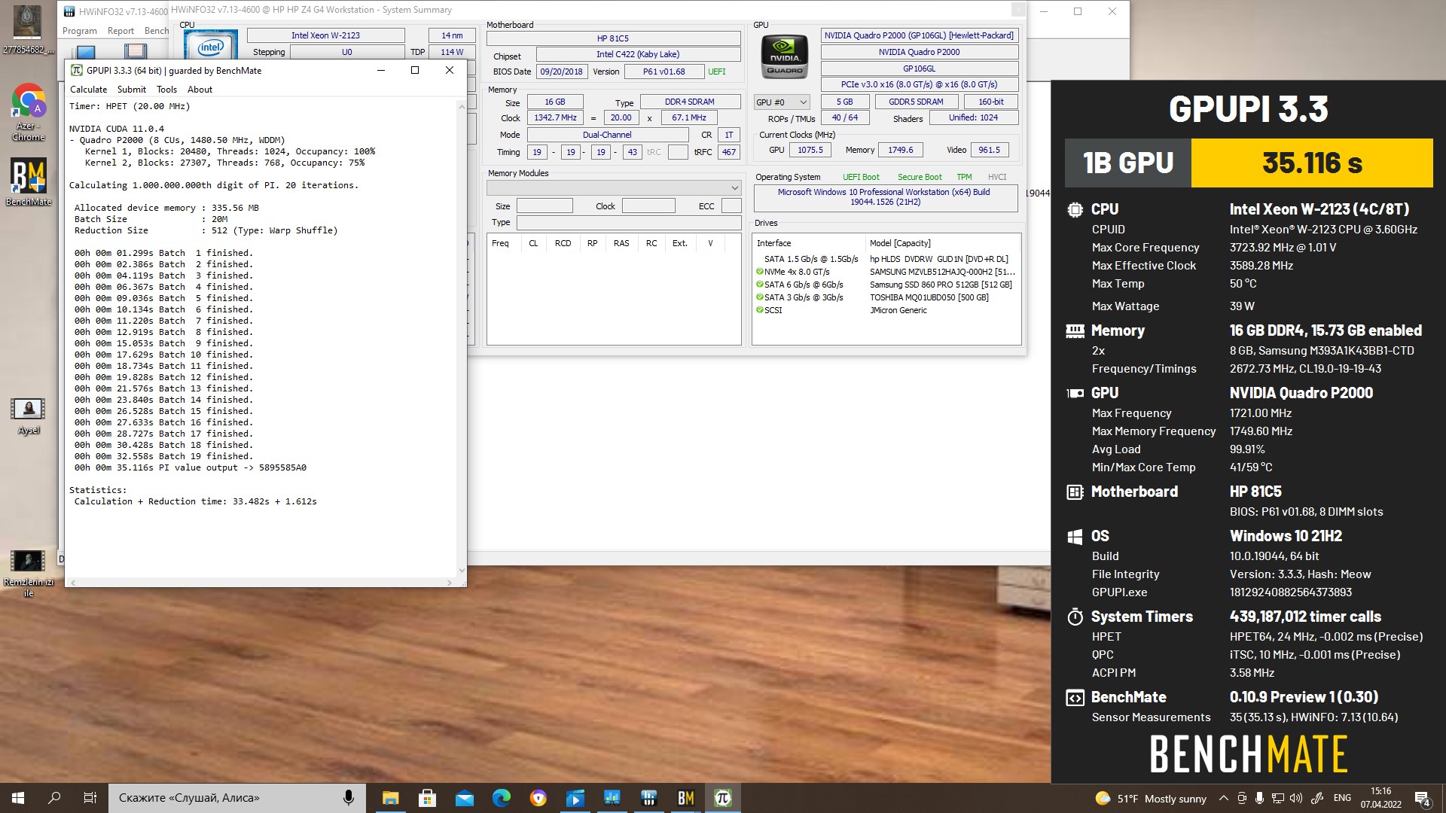The image size is (1446, 813).
Task: Click the PCIe v3.0 x16 link field
Action: tap(919, 84)
